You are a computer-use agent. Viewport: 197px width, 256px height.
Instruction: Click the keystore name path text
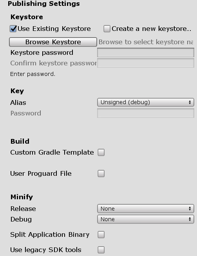146,42
